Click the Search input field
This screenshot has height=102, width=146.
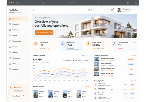click(97, 10)
